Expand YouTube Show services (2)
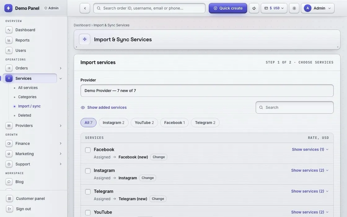The height and width of the screenshot is (217, 347). (310, 212)
